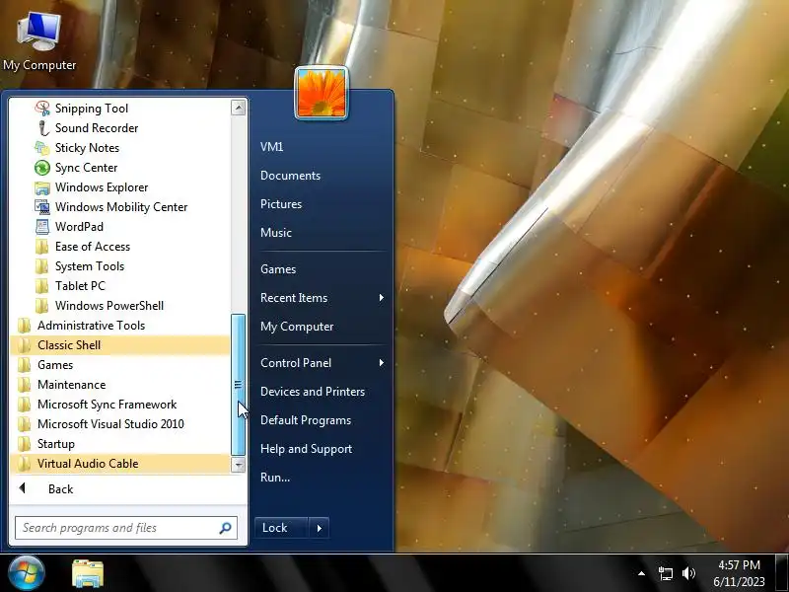Open Games in the right pane
789x592 pixels.
coord(278,269)
